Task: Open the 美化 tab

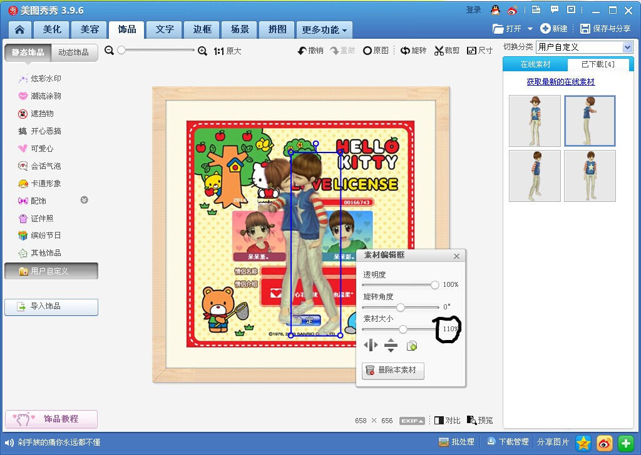Action: [x=52, y=29]
